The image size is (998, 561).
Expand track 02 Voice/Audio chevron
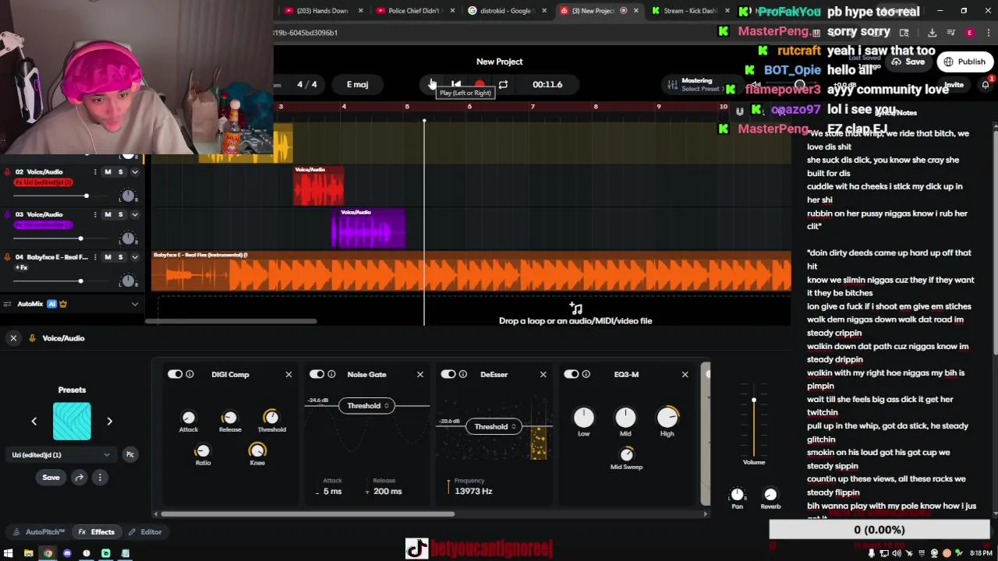coord(135,171)
